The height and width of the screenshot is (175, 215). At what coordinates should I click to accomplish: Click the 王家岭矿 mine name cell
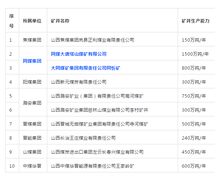coord(112,165)
